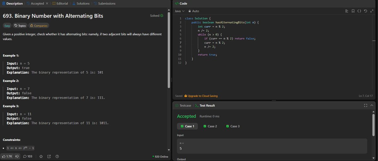Click the n = 5 input box
This screenshot has height=161, width=378.
click(x=272, y=146)
